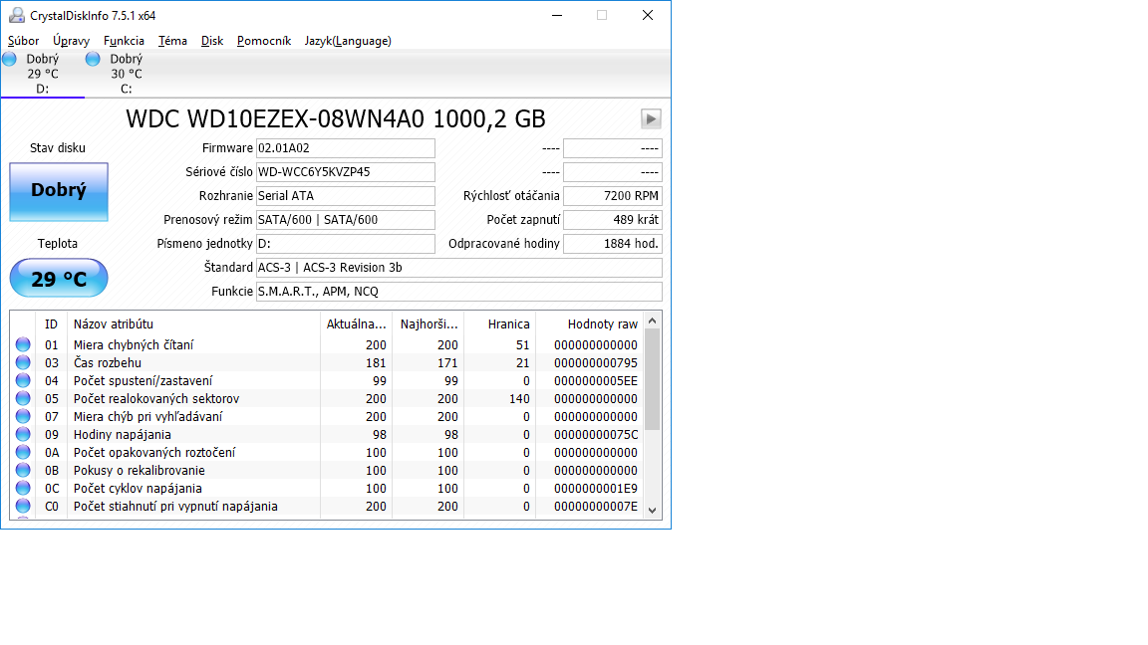
Task: Click the Aktuálna column header
Action: click(356, 323)
